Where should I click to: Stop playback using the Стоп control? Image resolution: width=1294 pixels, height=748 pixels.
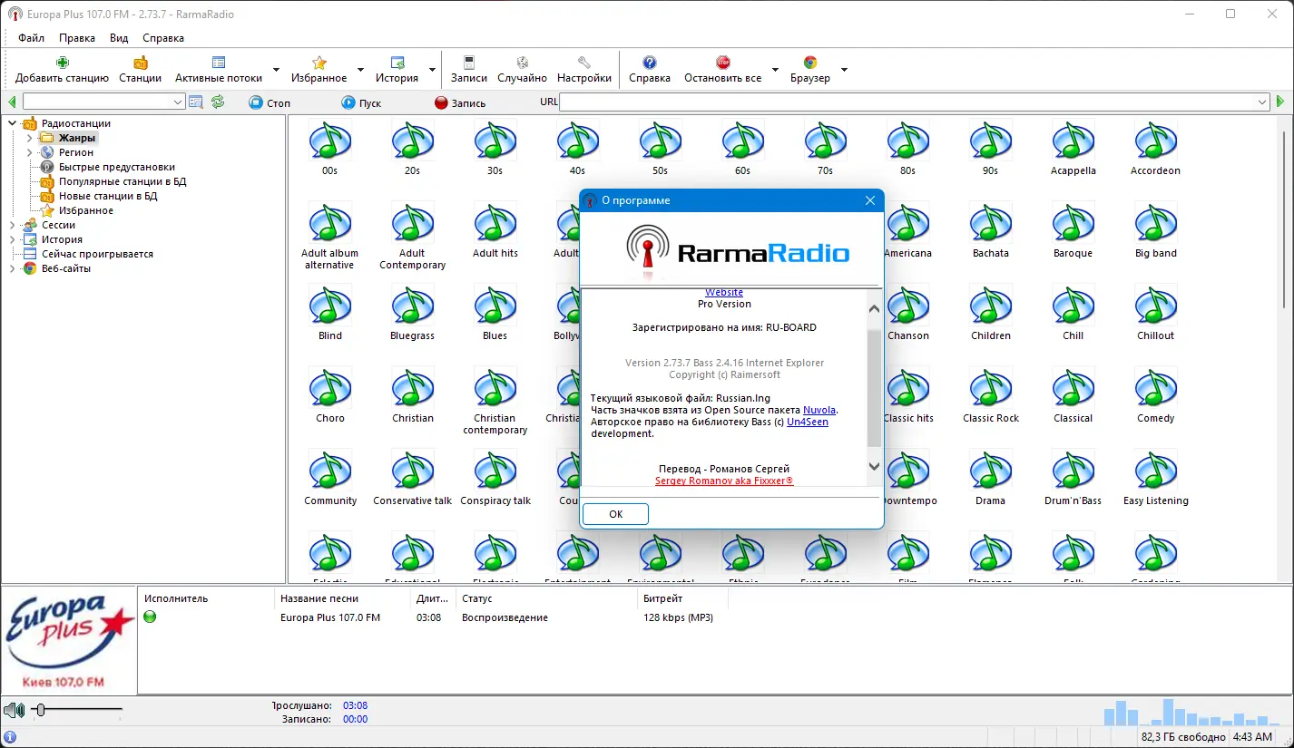click(269, 102)
